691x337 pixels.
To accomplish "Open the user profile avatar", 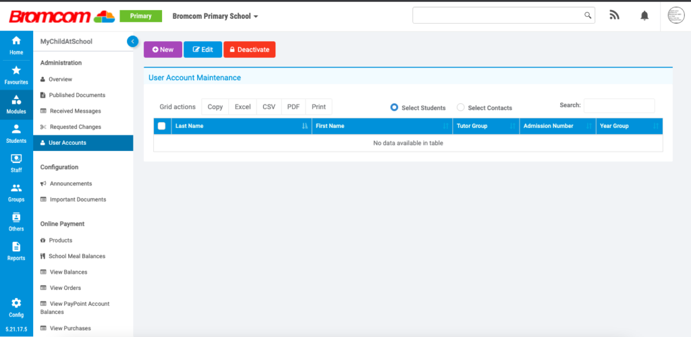I will (x=676, y=16).
